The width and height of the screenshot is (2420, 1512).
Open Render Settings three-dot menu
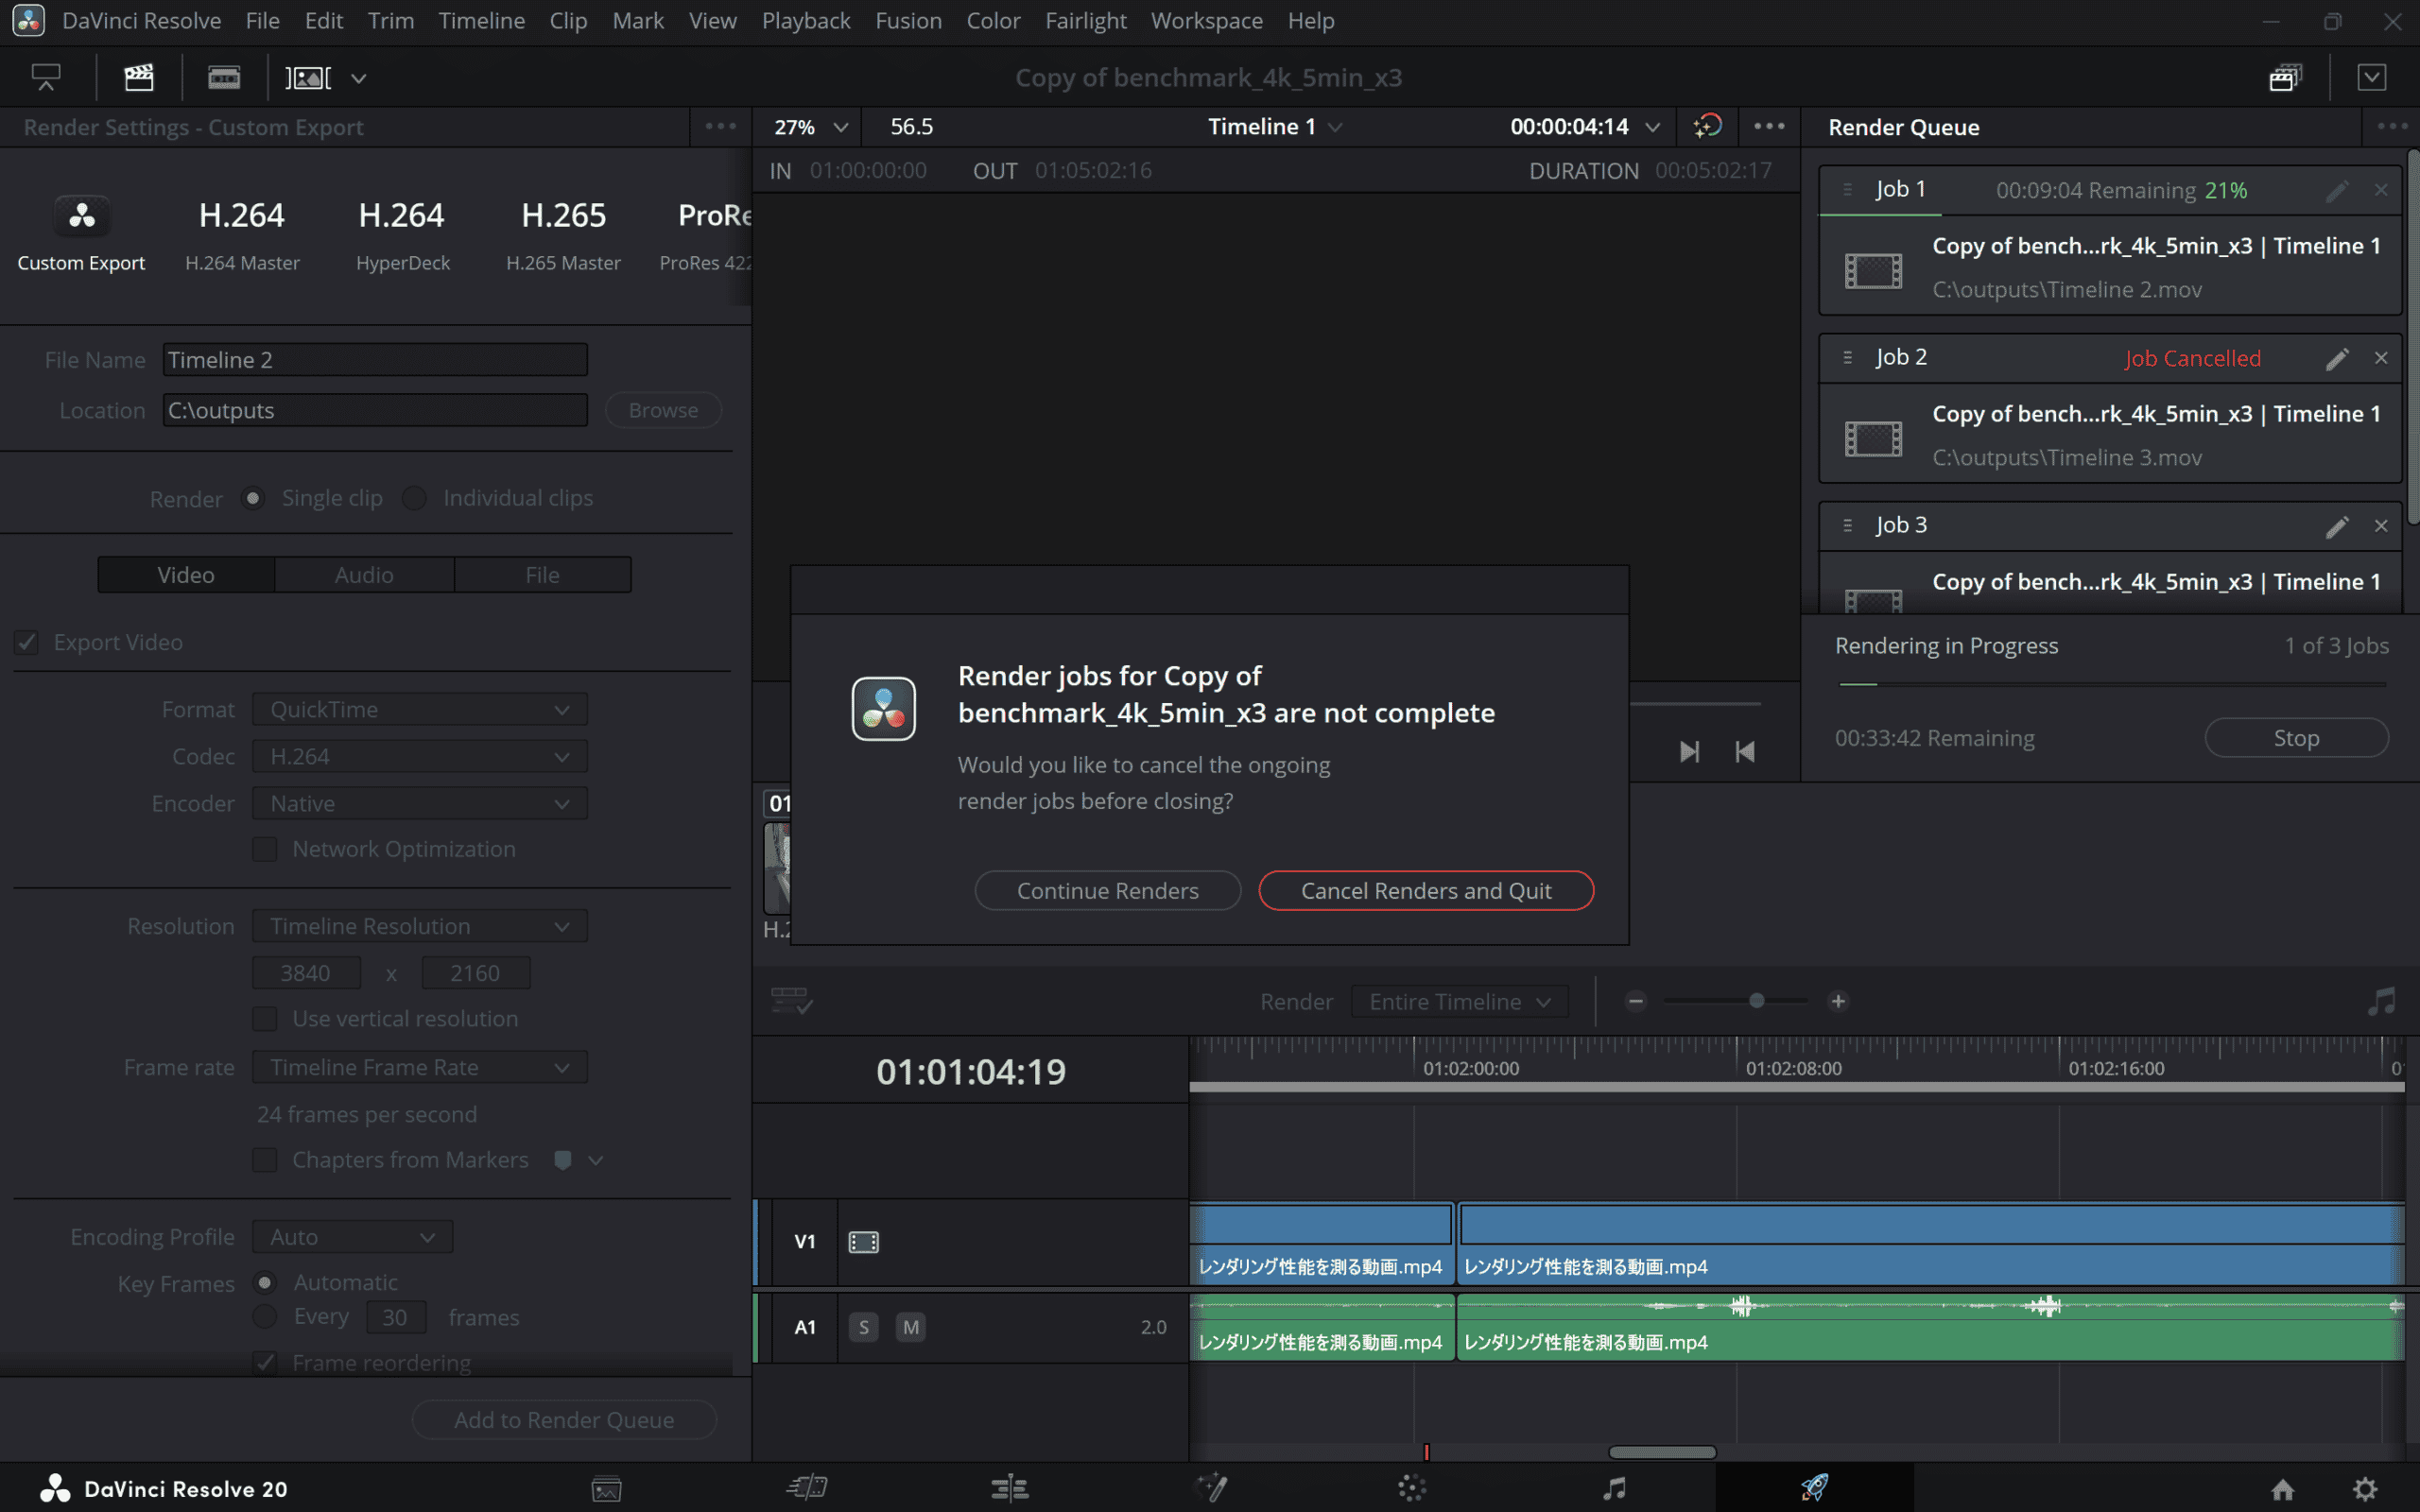pyautogui.click(x=720, y=126)
